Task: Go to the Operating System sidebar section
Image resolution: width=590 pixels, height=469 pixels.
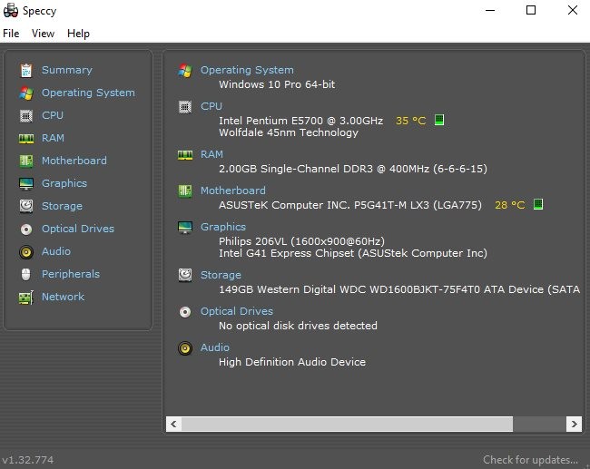Action: click(x=88, y=93)
